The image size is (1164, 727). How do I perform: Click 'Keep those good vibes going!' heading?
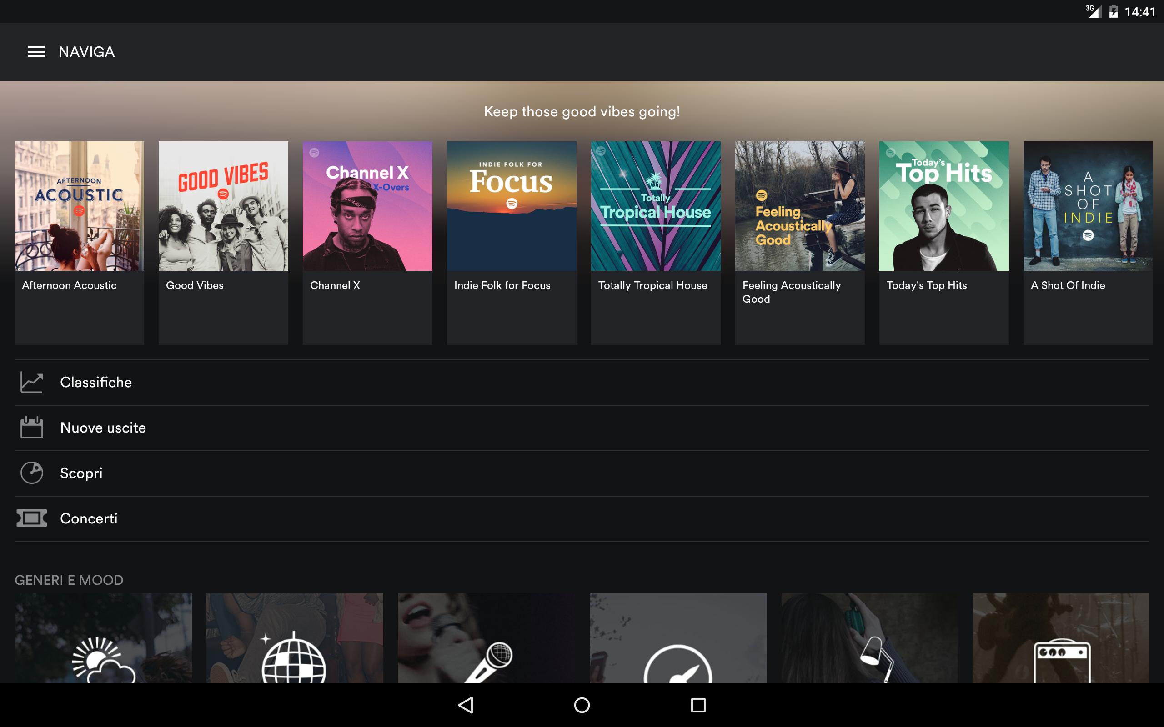coord(582,112)
